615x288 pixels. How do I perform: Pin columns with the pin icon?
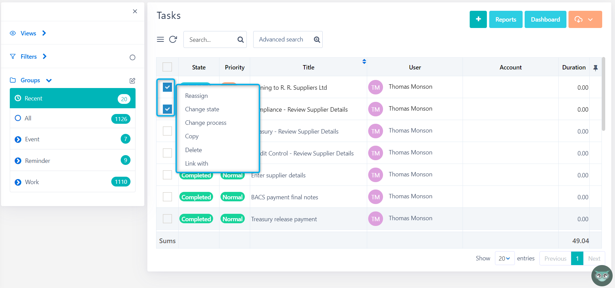[x=596, y=68]
